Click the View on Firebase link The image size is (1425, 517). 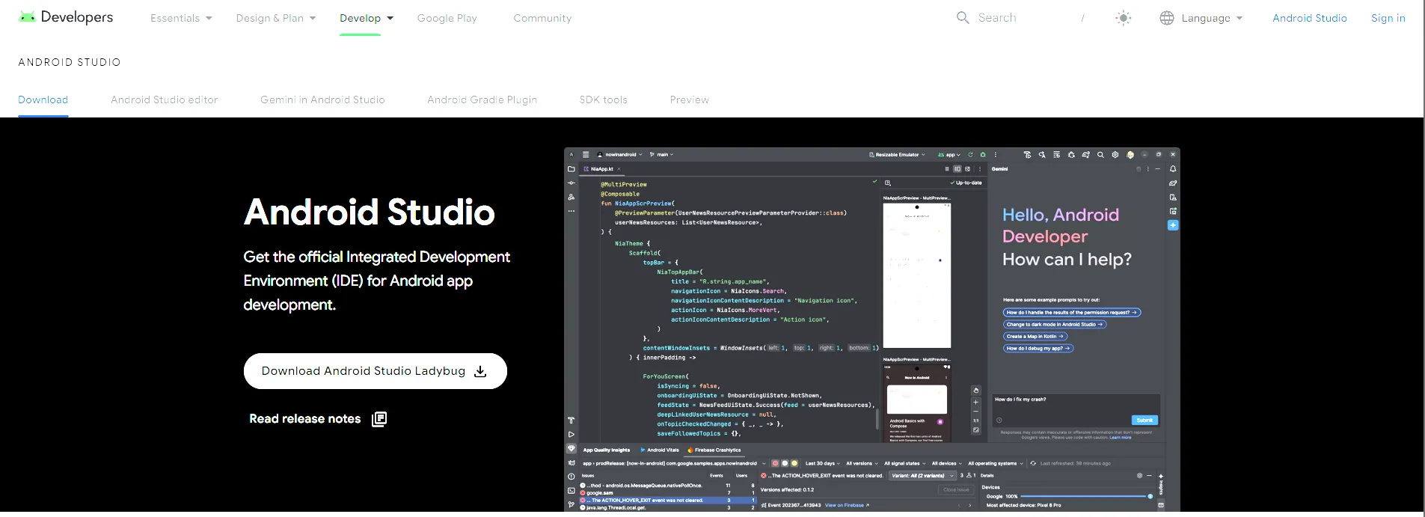click(847, 505)
